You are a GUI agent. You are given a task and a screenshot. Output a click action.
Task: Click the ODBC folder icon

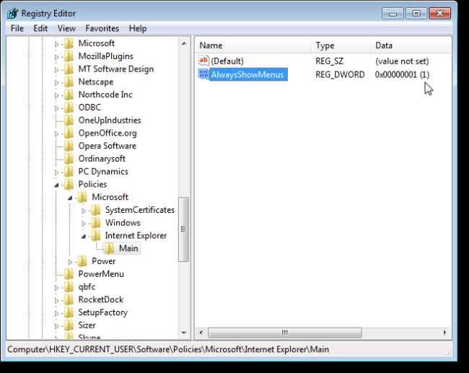click(x=69, y=107)
